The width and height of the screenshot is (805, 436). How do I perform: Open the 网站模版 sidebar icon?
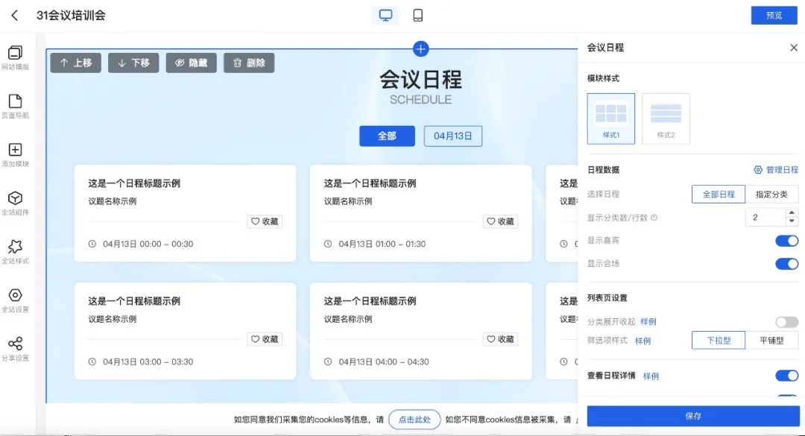[x=15, y=54]
